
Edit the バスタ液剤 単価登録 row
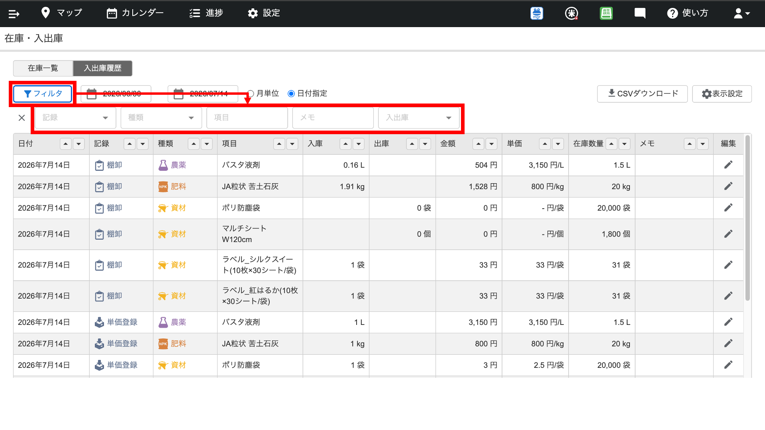(x=728, y=322)
